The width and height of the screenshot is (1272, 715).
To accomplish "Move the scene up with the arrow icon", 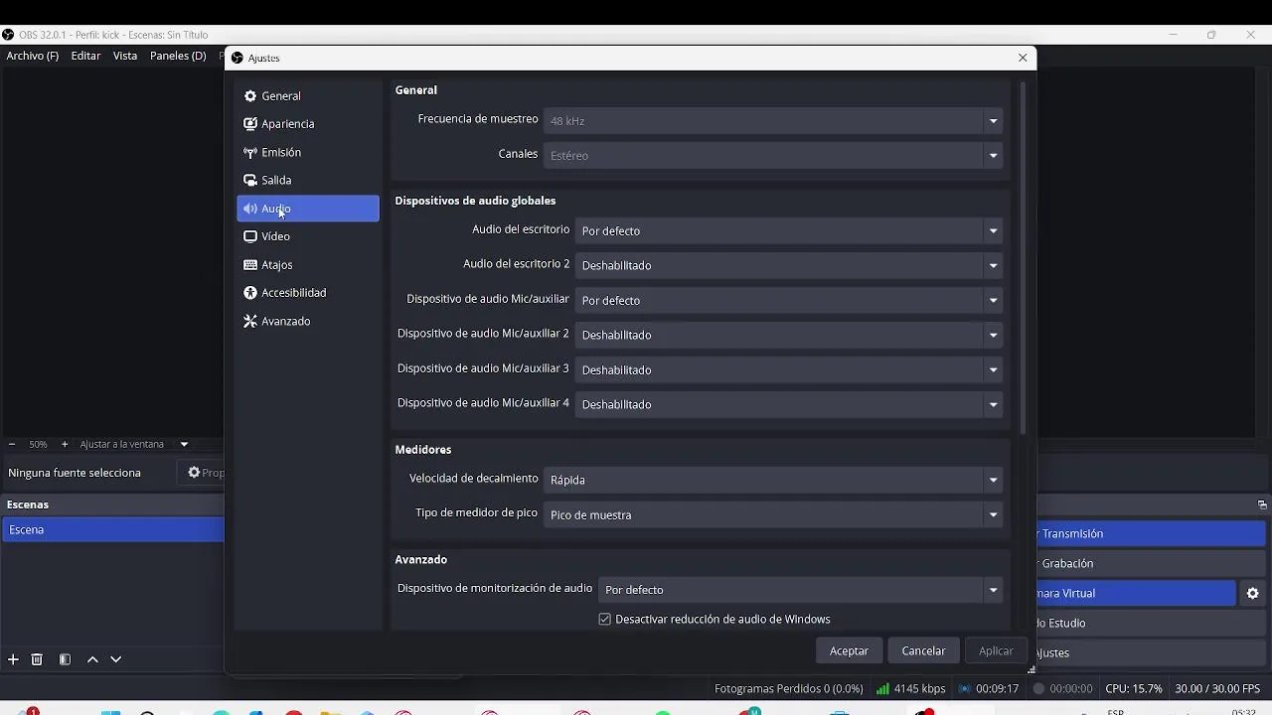I will click(x=92, y=659).
